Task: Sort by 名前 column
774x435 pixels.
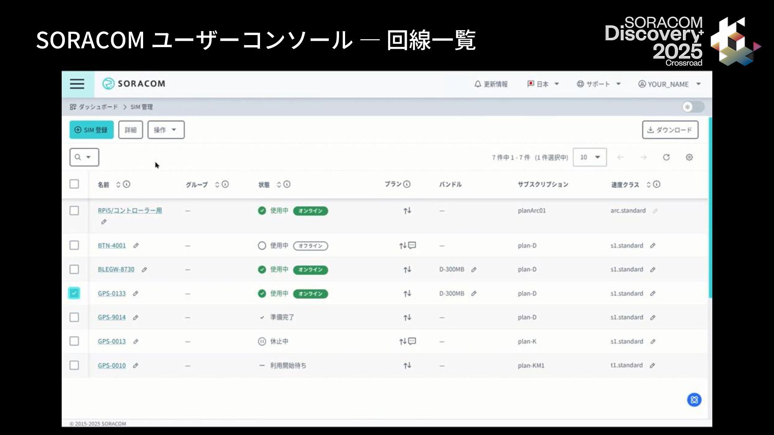Action: pos(118,184)
